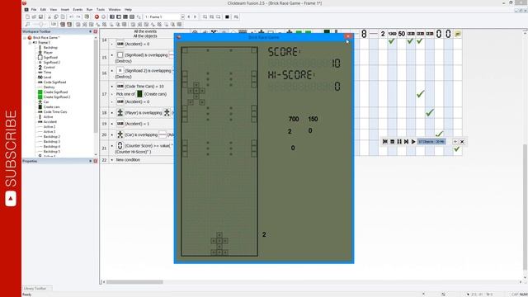The height and width of the screenshot is (297, 528).
Task: Step to next frame in debugger
Action: [407, 142]
